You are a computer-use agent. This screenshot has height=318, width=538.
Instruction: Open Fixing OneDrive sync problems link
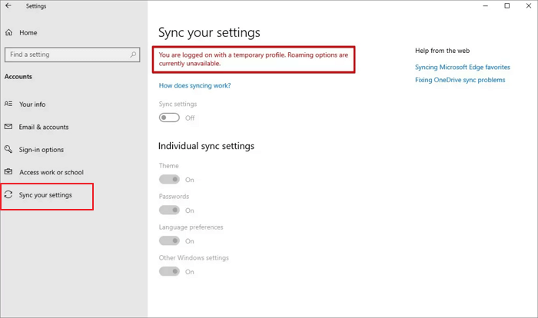coord(460,80)
